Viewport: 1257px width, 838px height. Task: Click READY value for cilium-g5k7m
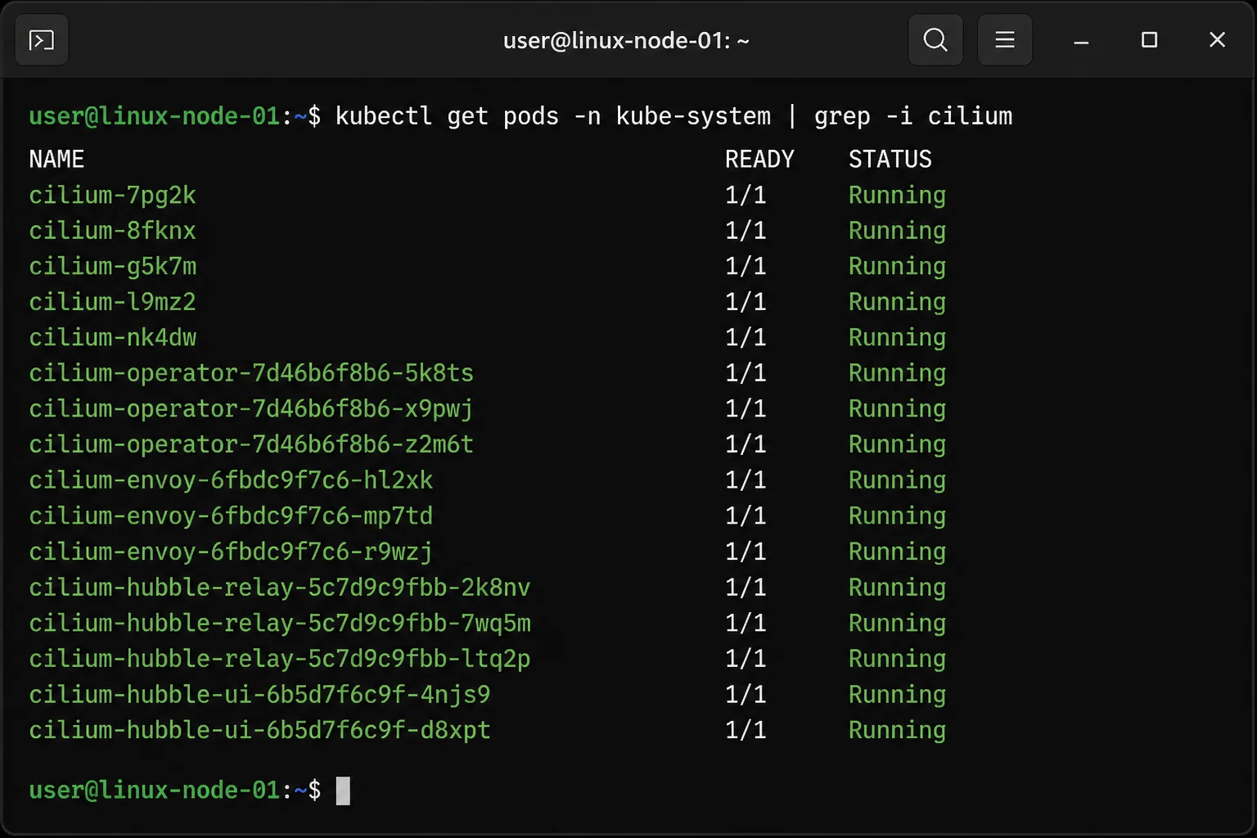coord(746,267)
